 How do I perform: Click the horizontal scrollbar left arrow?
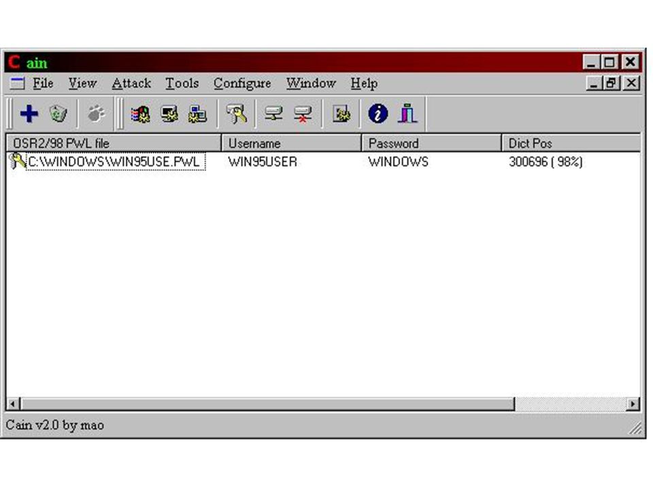click(13, 404)
